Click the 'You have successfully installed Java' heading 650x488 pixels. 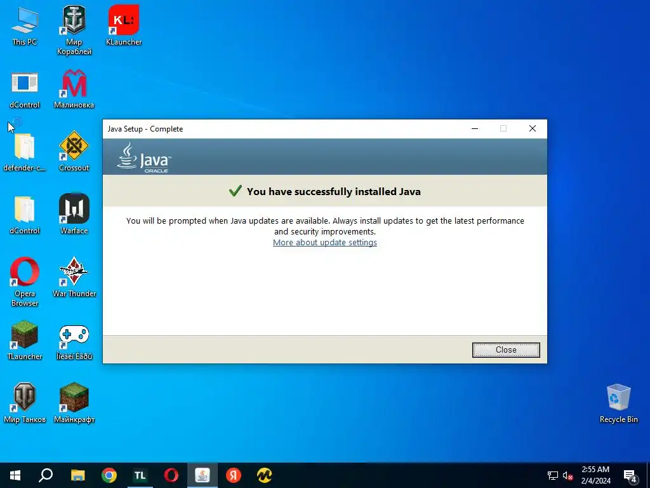point(334,191)
